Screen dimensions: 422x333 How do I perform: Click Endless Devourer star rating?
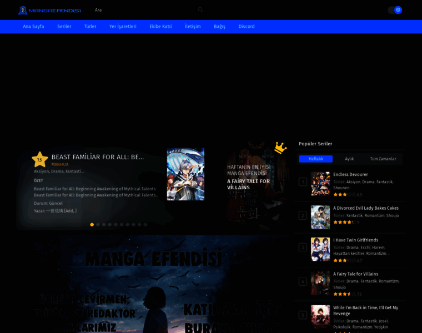click(344, 195)
